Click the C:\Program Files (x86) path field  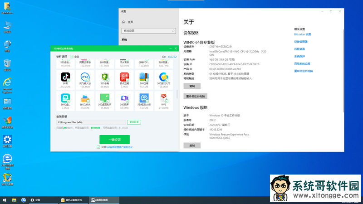click(x=91, y=122)
